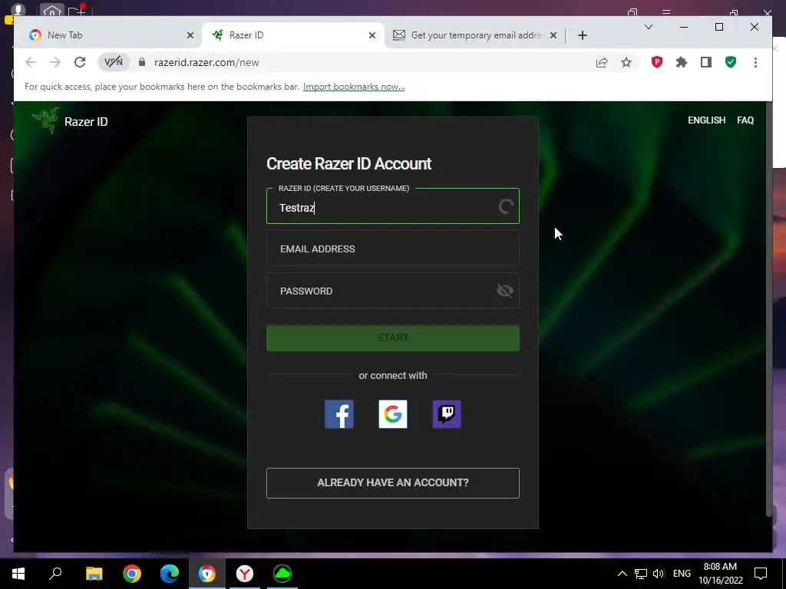
Task: Toggle browser side panel
Action: [706, 62]
